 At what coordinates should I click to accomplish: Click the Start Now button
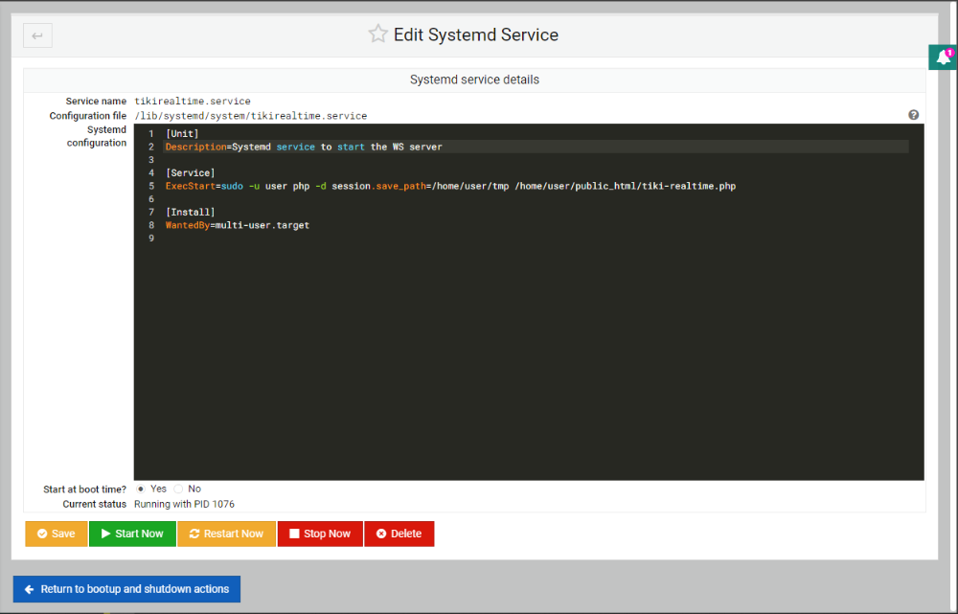[x=132, y=534]
